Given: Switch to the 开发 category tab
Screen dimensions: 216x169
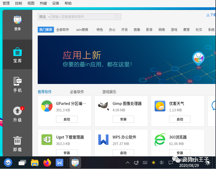Looking at the screenshot, I should (x=124, y=30).
